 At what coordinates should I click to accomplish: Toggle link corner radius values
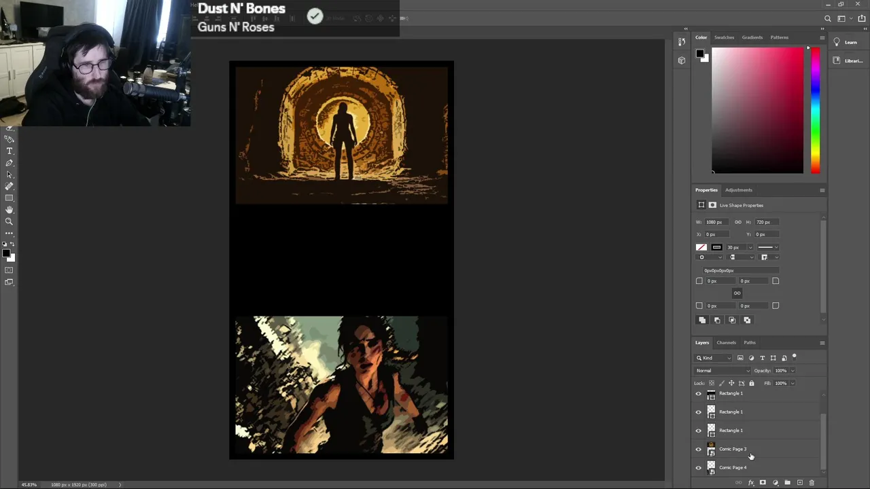point(737,293)
